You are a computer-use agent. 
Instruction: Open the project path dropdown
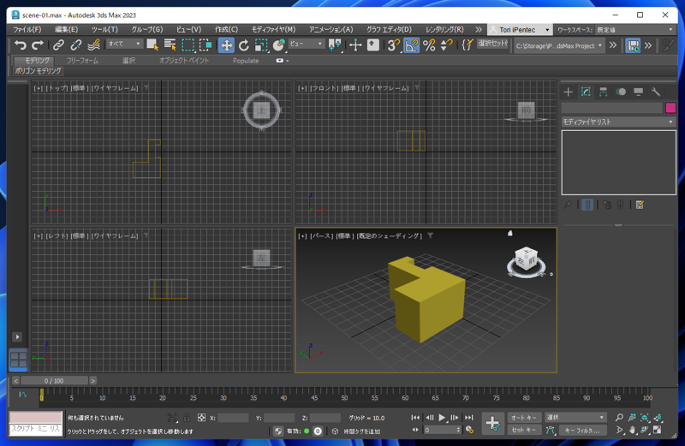[x=559, y=45]
